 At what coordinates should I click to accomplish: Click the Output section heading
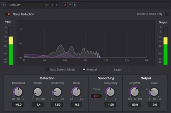146,78
